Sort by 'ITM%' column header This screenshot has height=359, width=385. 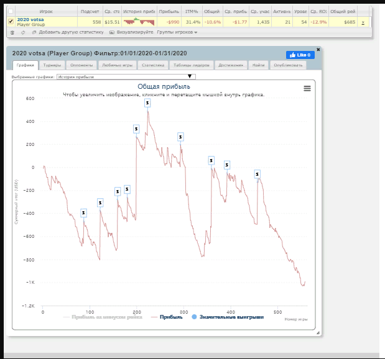click(x=192, y=12)
